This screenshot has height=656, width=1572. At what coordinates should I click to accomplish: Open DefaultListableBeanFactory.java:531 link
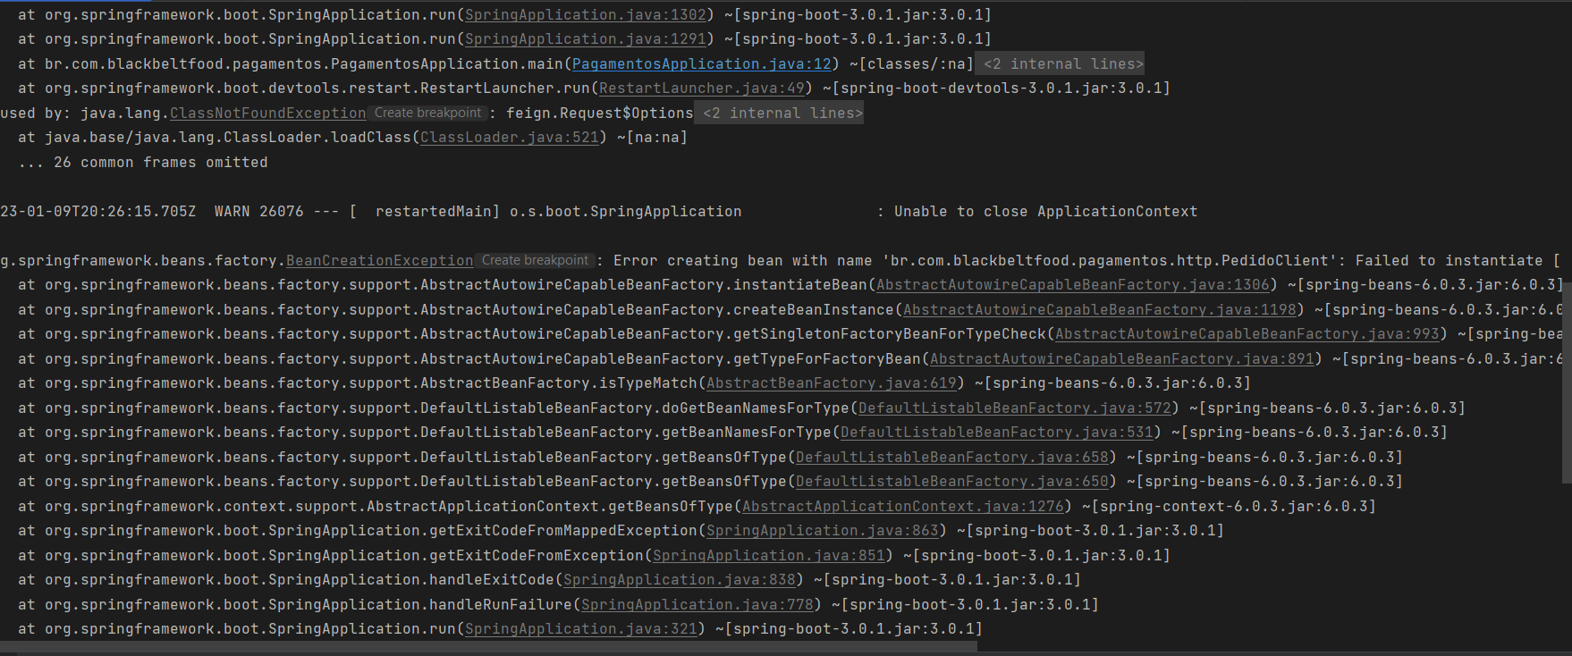click(x=996, y=433)
